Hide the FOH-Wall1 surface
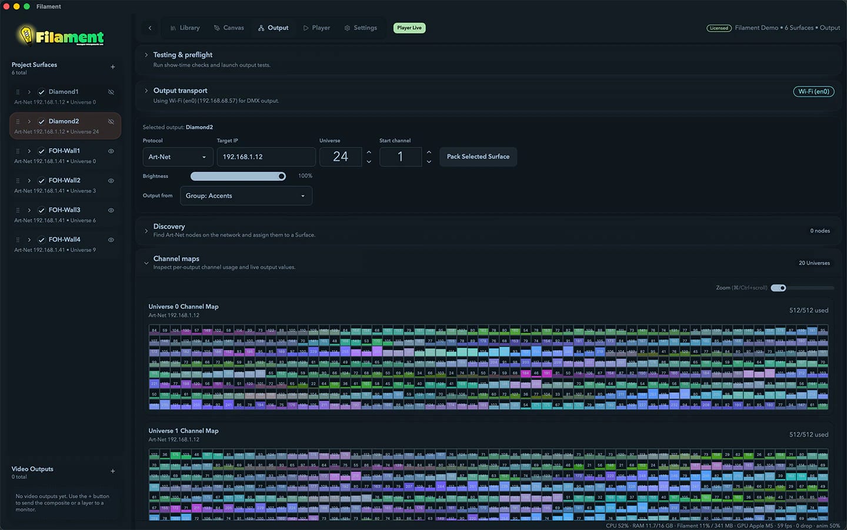Image resolution: width=847 pixels, height=530 pixels. [x=111, y=151]
